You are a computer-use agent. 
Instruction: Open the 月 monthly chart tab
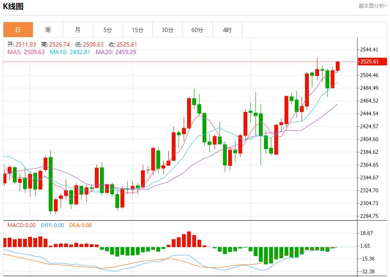[x=78, y=30]
